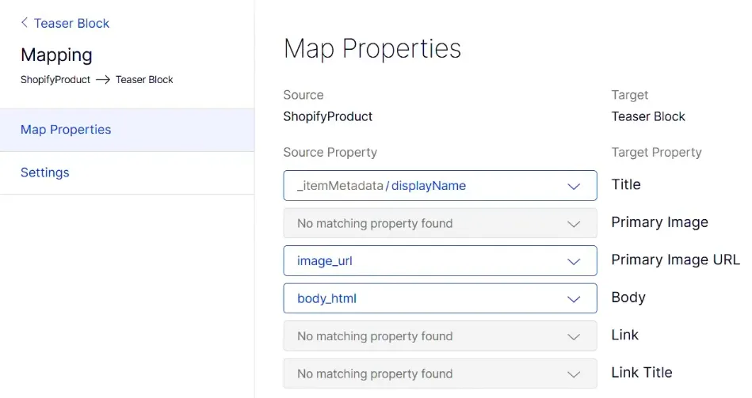Click chevron arrow in the Link Title row dropdown
The image size is (752, 398).
point(574,374)
